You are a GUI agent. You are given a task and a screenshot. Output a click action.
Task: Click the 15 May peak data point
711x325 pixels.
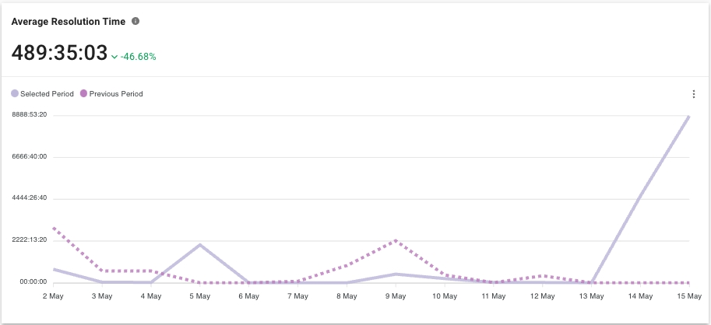pos(689,117)
